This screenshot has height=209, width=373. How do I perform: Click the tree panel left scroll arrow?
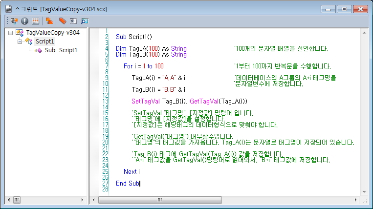pyautogui.click(x=9, y=200)
